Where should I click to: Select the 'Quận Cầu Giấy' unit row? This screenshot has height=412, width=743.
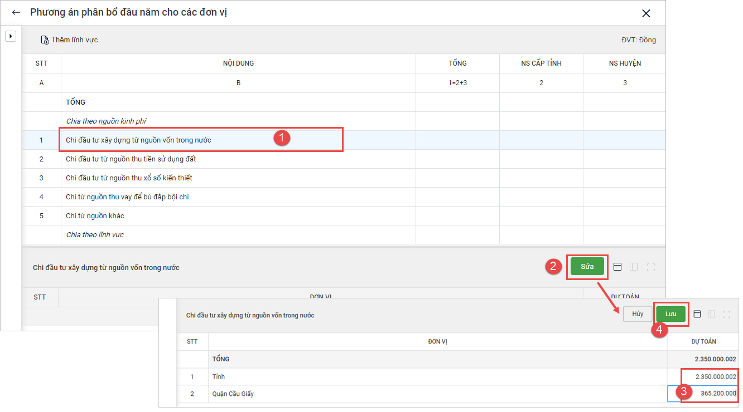click(x=457, y=394)
